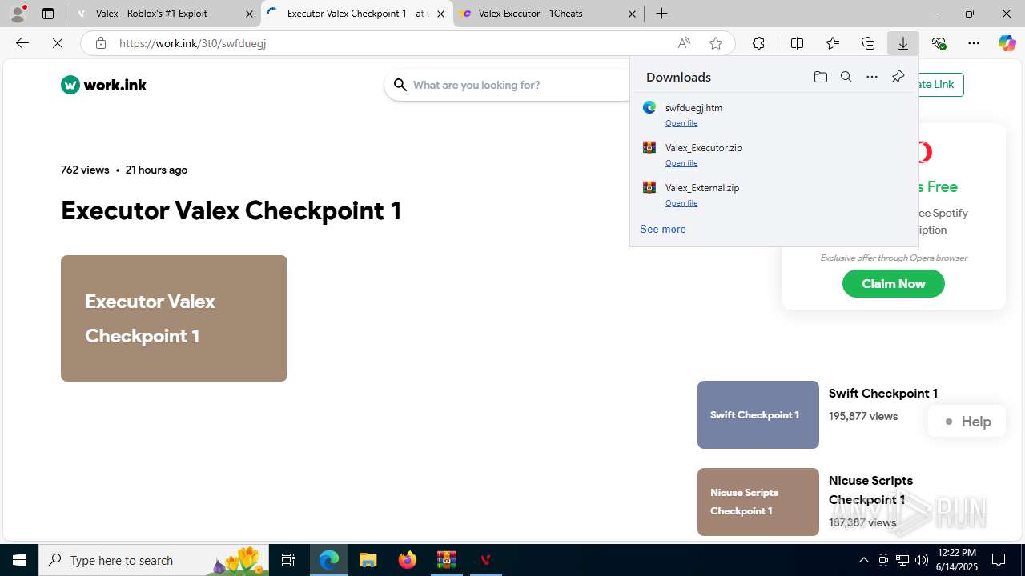View site information lock icon
The height and width of the screenshot is (576, 1025).
[101, 43]
